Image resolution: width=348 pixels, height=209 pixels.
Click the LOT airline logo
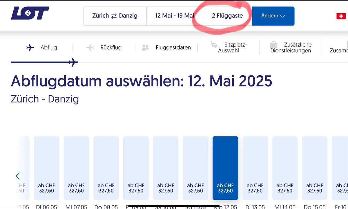pos(30,13)
